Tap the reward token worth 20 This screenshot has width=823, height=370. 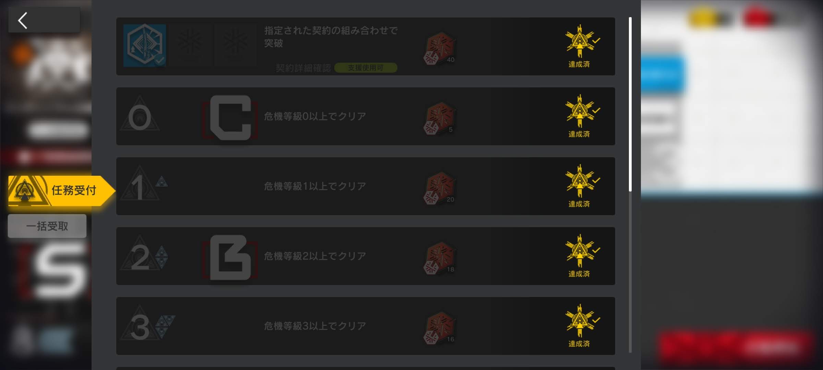point(440,188)
